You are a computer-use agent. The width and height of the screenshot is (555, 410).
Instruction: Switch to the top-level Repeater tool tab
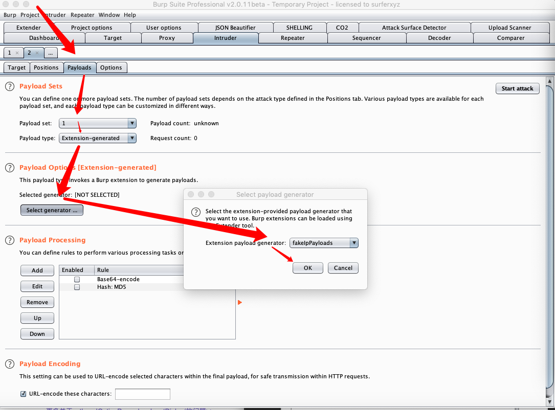pos(293,38)
